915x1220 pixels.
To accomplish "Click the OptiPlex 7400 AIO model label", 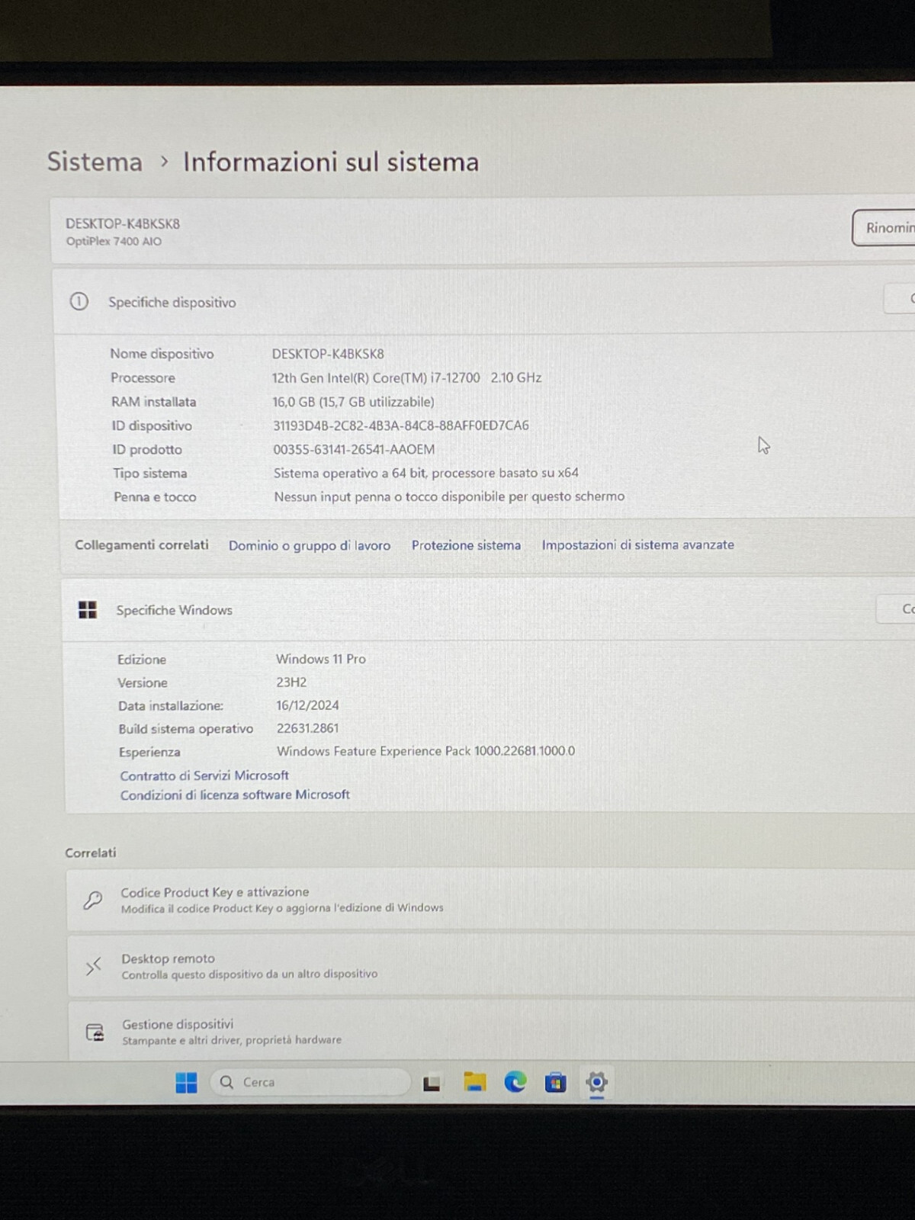I will [114, 241].
